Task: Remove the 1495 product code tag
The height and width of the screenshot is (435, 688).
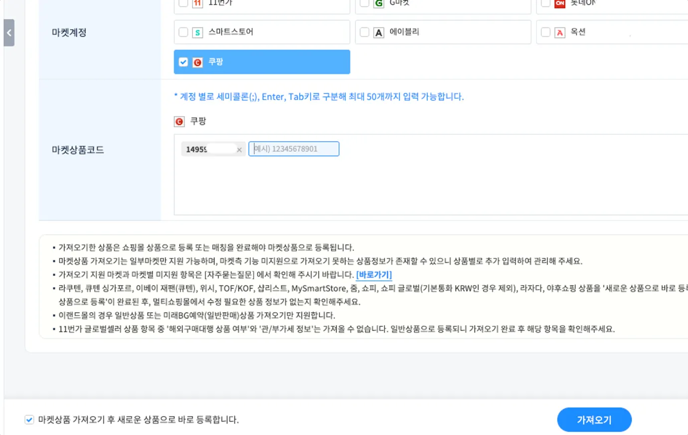Action: click(239, 149)
